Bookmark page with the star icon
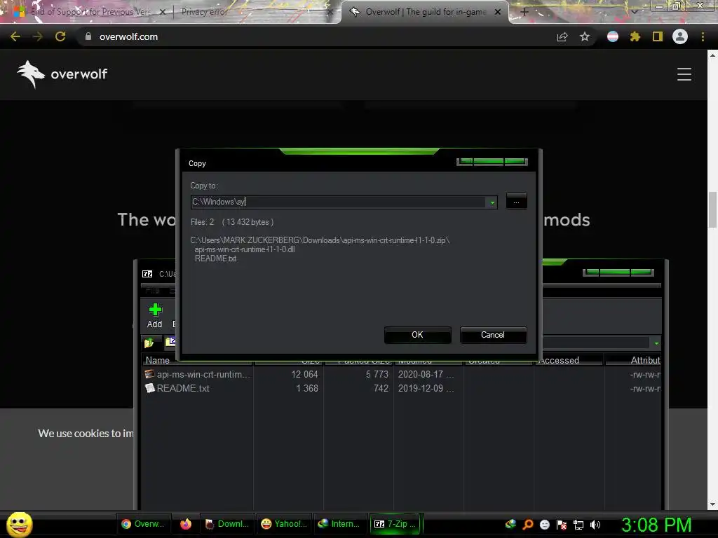Image resolution: width=718 pixels, height=538 pixels. [x=585, y=36]
